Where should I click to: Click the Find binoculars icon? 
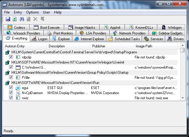pyautogui.click(x=22, y=19)
